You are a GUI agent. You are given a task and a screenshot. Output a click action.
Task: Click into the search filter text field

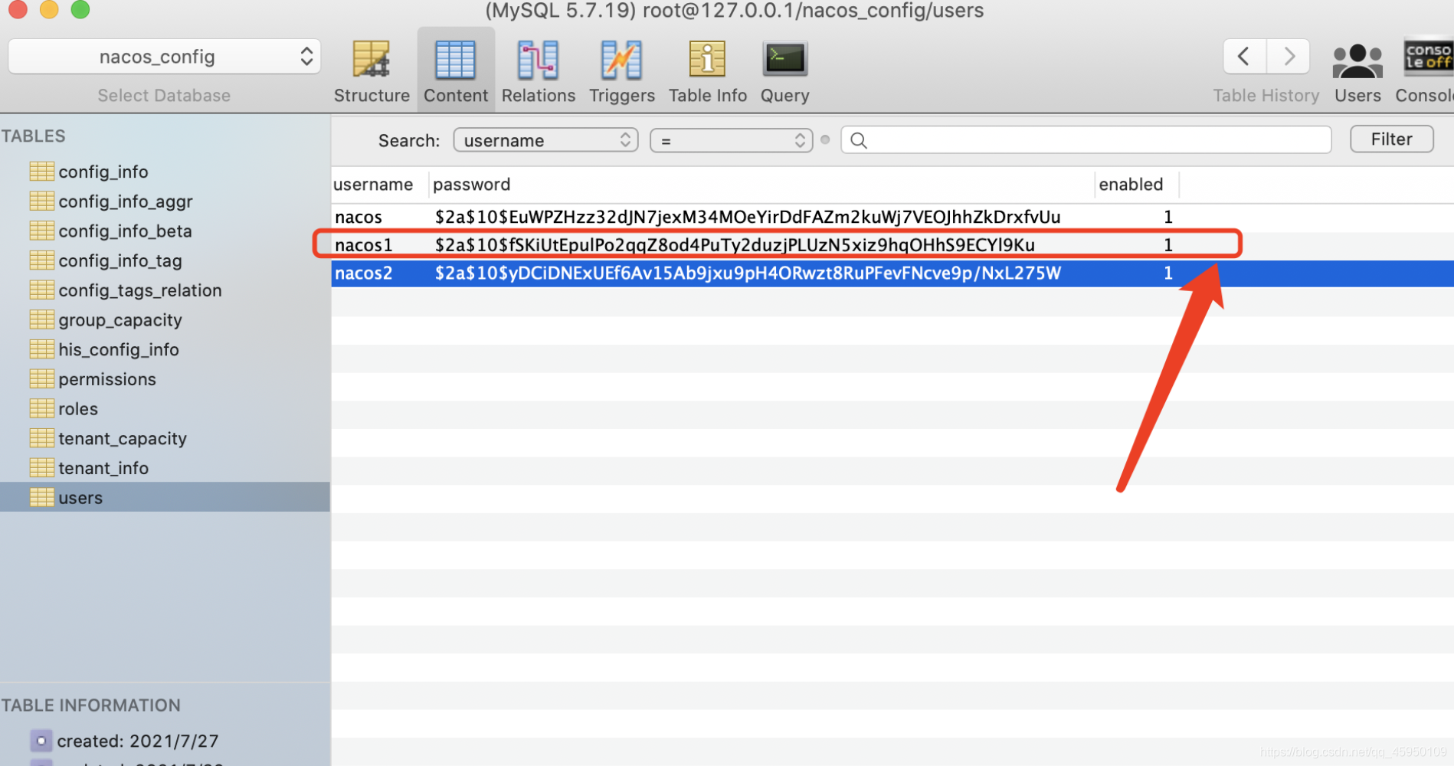coord(1086,140)
